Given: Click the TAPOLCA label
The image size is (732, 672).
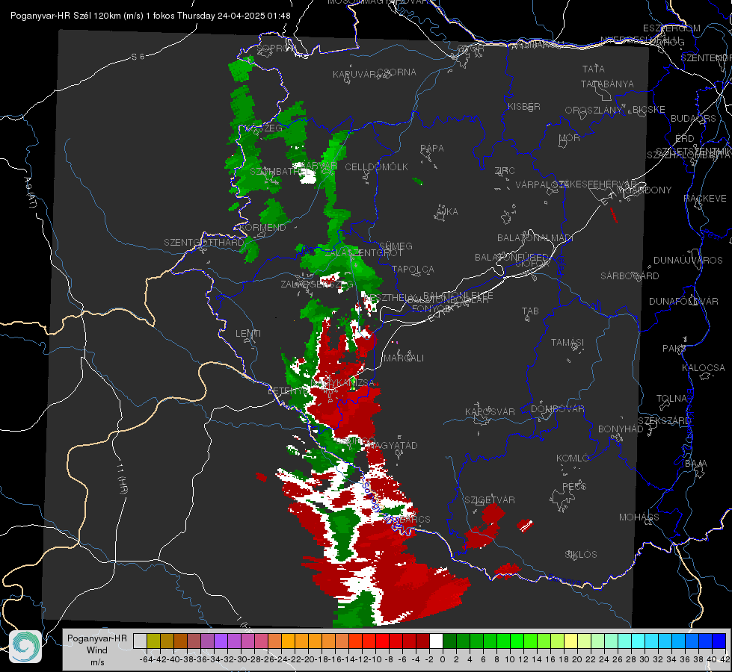Looking at the screenshot, I should pos(413,269).
